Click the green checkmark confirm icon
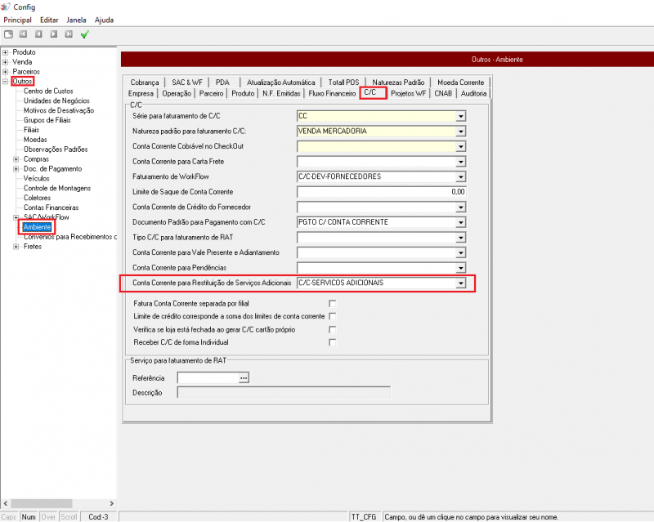Viewport: 654px width, 522px height. coord(84,34)
